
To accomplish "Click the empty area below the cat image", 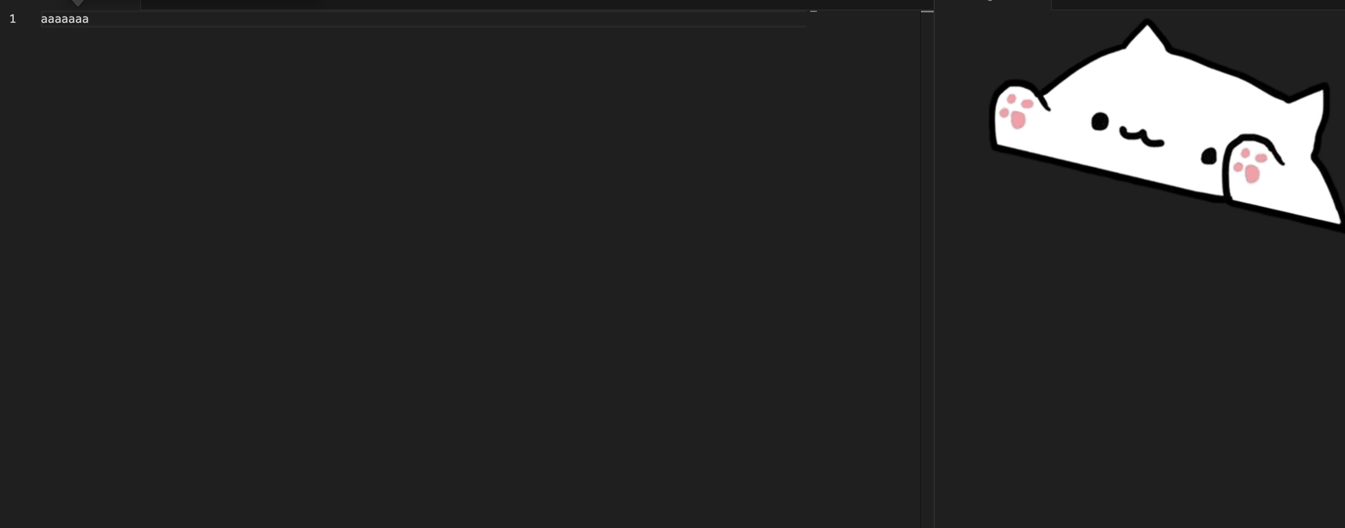I will point(1138,376).
